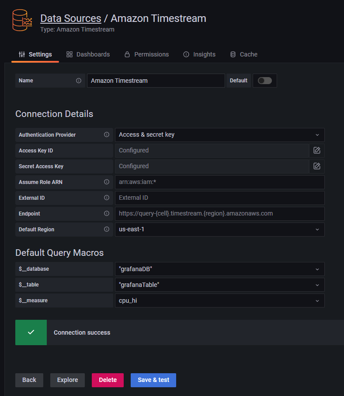
Task: Click the Authentication Provider info icon
Action: [107, 134]
